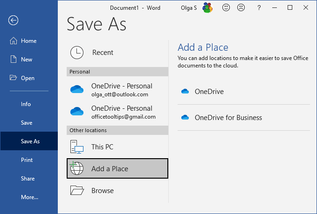
Task: Click the Recent clock icon
Action: tap(77, 53)
